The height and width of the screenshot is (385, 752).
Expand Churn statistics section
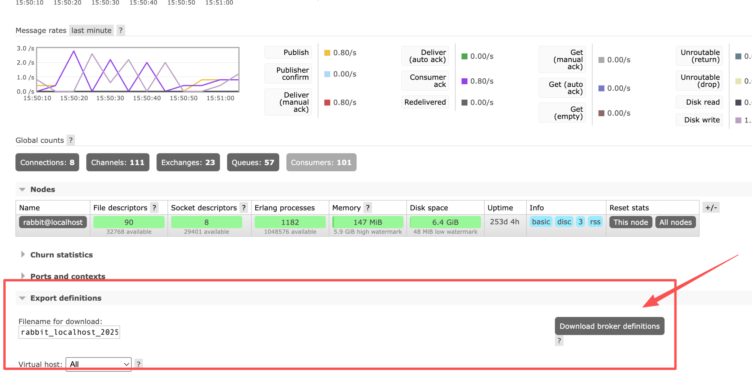(x=61, y=255)
